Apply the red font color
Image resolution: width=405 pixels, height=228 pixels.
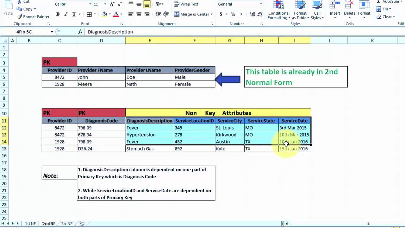[116, 14]
